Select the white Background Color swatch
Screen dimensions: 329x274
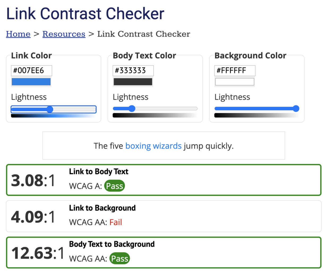pyautogui.click(x=234, y=82)
